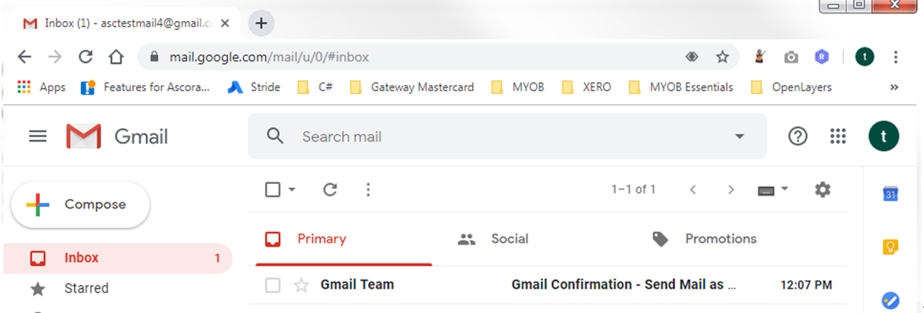The image size is (924, 313).
Task: Open Gmail Settings gear icon
Action: (822, 190)
